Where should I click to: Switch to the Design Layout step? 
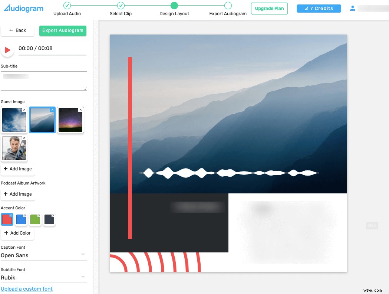[174, 6]
